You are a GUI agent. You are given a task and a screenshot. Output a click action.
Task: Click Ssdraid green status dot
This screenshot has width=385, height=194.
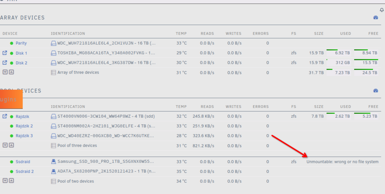tap(12, 162)
